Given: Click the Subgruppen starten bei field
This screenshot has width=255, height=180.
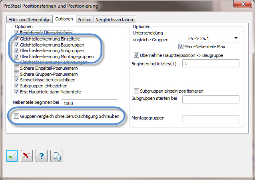Looking at the screenshot, I should (x=211, y=99).
